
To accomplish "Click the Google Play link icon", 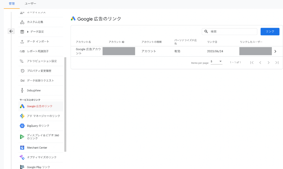I will pos(22,167).
